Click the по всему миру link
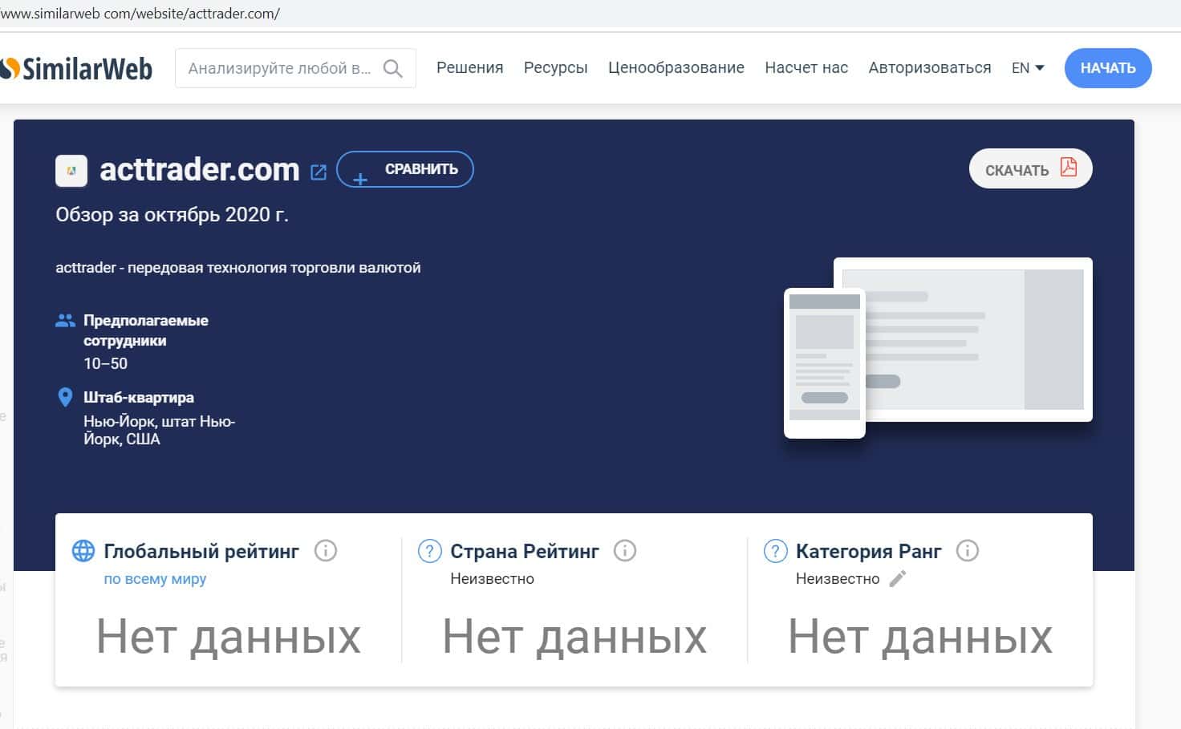This screenshot has width=1181, height=729. coord(155,579)
